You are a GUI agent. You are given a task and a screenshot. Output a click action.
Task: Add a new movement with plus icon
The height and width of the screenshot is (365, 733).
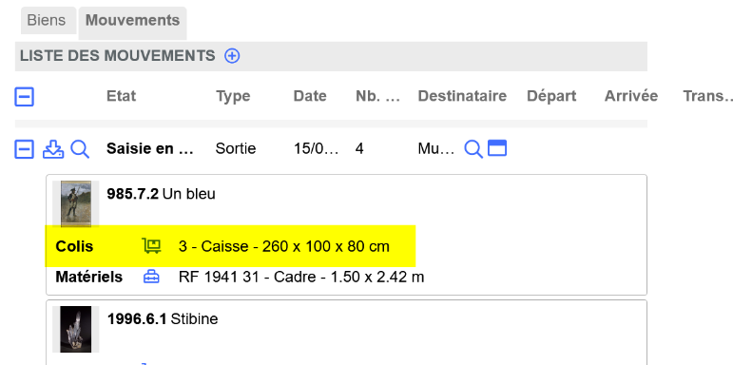coord(232,56)
